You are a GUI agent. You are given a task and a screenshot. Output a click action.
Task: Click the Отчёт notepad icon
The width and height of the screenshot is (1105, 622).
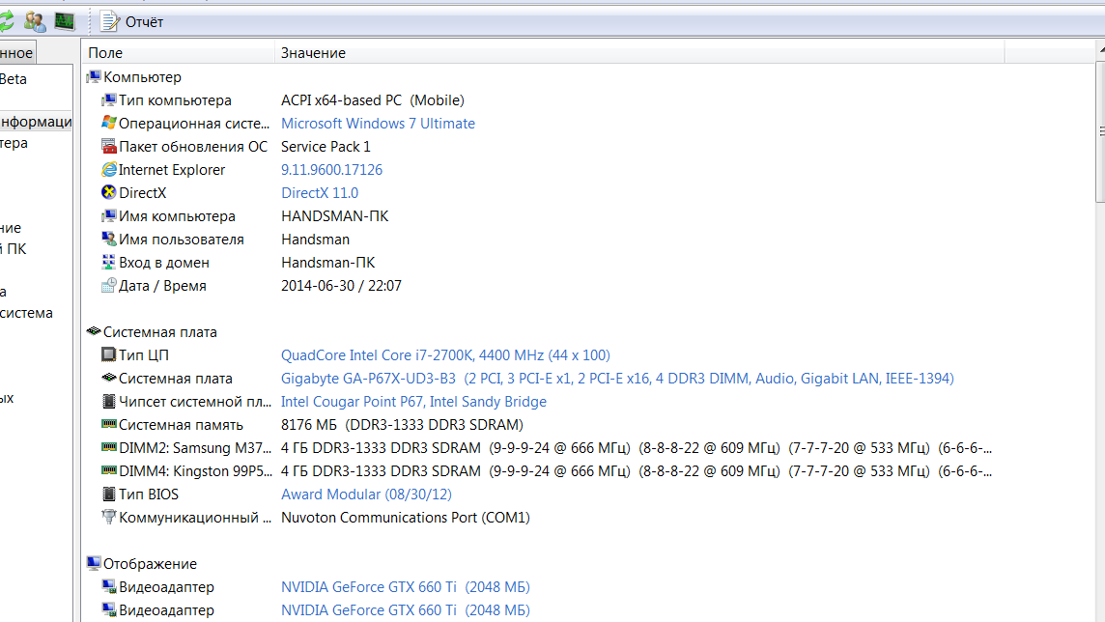[x=109, y=22]
